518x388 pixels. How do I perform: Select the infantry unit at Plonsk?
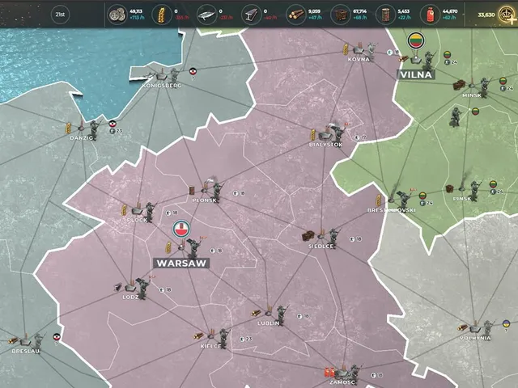point(217,192)
